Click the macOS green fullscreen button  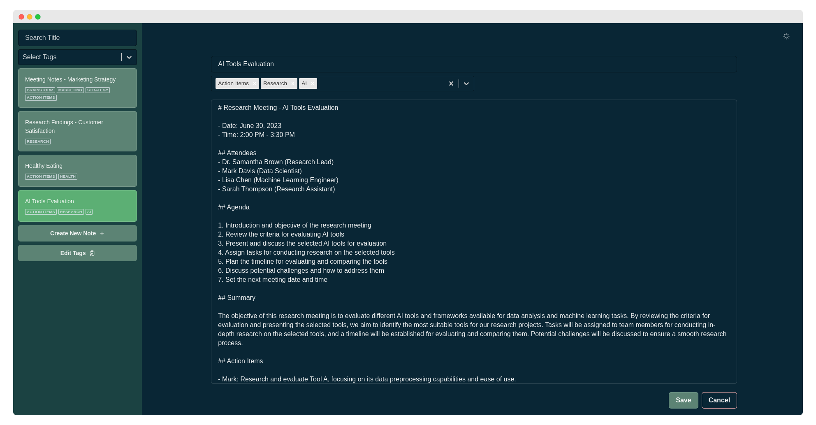point(38,17)
